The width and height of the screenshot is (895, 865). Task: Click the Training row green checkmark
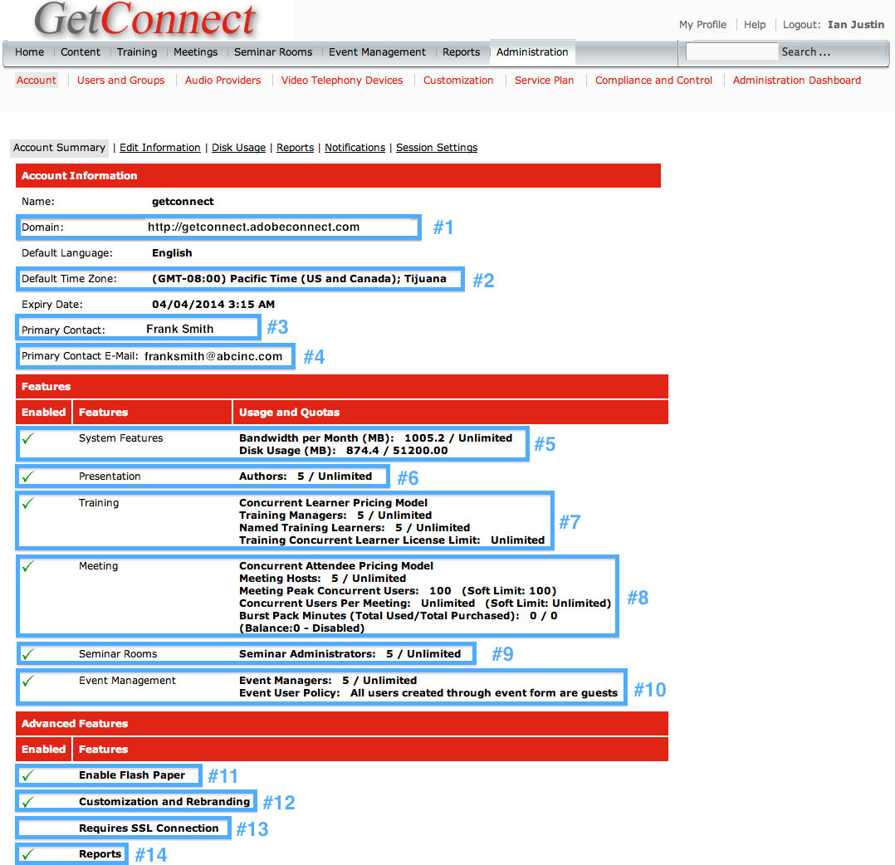pos(28,503)
